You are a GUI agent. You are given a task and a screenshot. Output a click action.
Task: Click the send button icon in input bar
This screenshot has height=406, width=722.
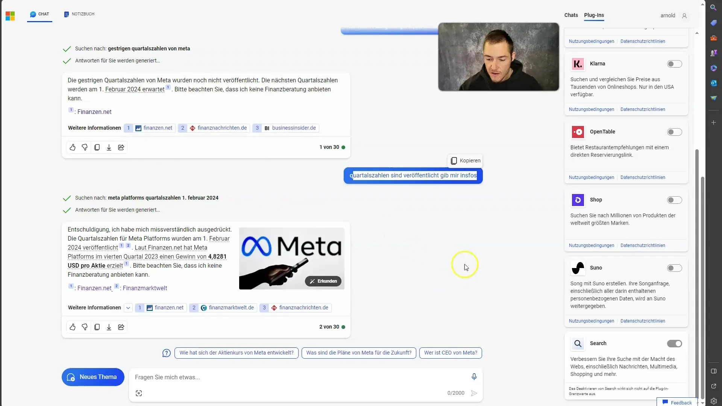473,392
